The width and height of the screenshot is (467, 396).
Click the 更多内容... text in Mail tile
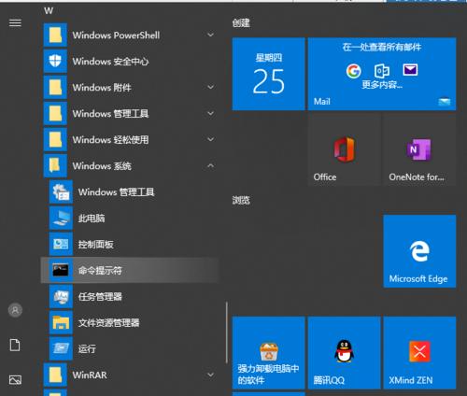pyautogui.click(x=382, y=85)
